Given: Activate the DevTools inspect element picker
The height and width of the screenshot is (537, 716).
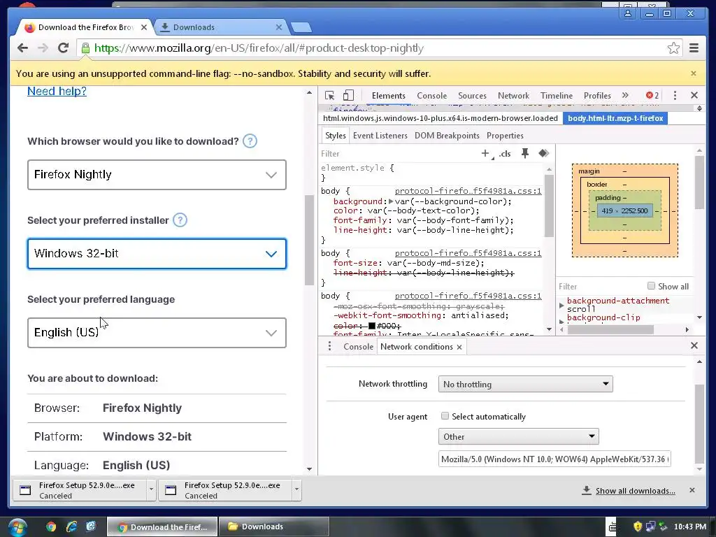Looking at the screenshot, I should point(329,95).
